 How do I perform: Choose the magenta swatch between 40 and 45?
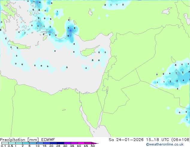pyautogui.click(x=81, y=143)
